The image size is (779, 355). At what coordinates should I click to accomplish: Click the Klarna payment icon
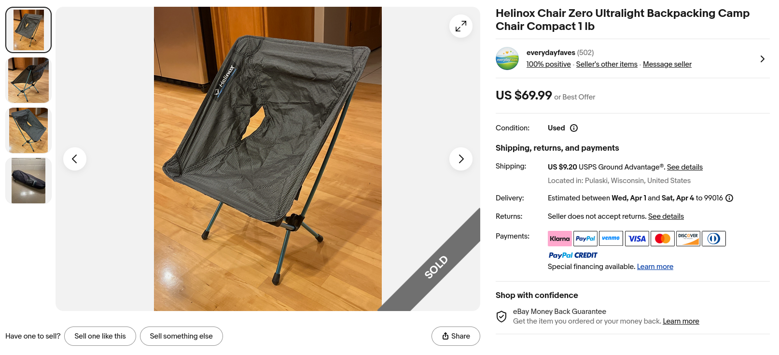pos(559,239)
